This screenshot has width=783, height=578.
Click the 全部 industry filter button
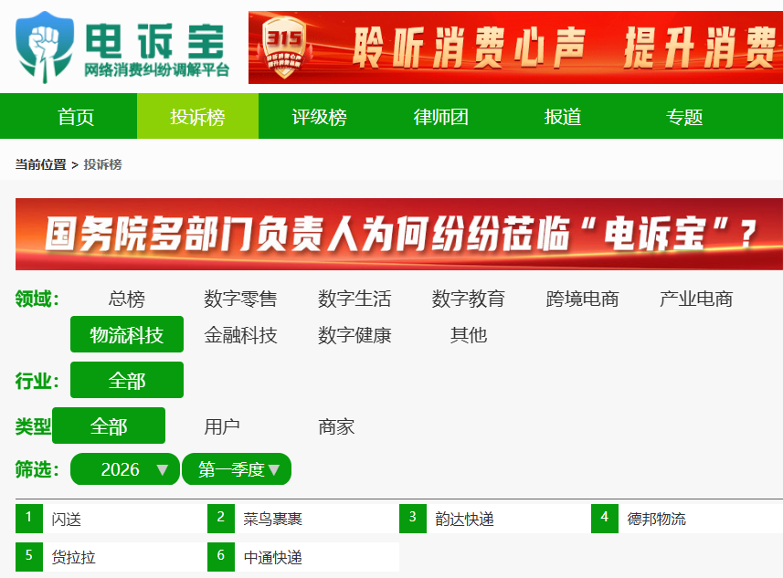(127, 381)
